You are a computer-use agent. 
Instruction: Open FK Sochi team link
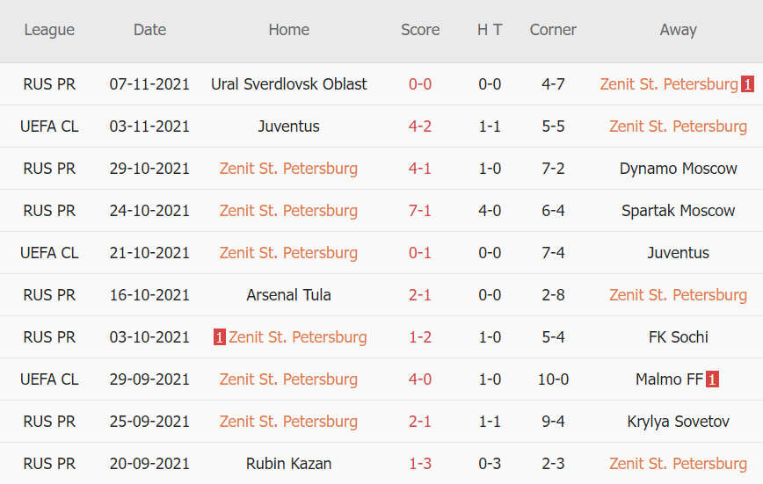(678, 337)
